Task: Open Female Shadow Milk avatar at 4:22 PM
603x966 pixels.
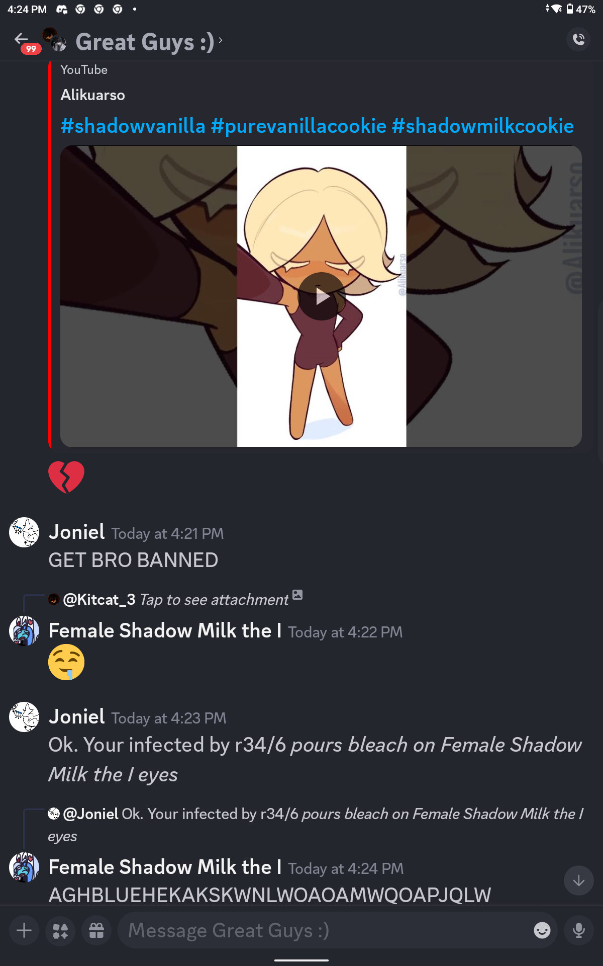Action: coord(24,631)
